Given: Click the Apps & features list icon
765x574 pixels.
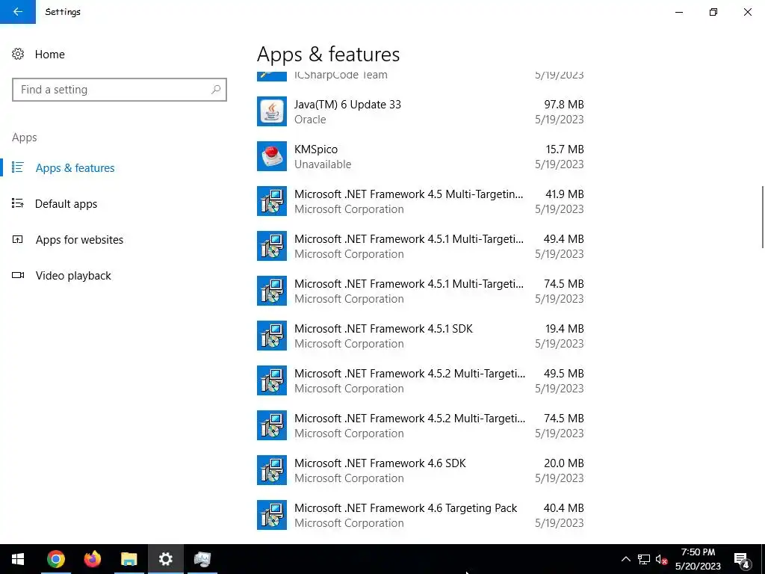Looking at the screenshot, I should tap(18, 167).
